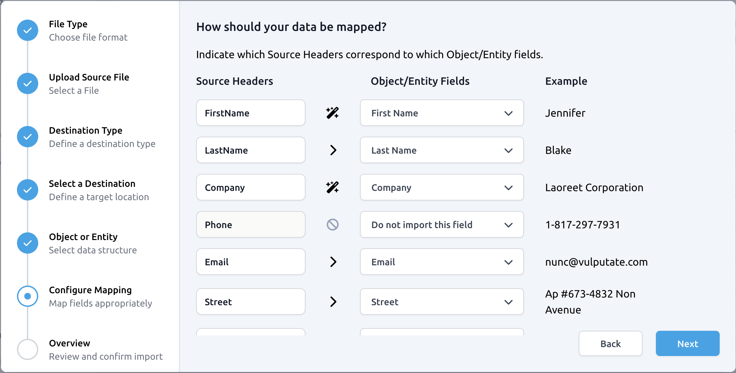The width and height of the screenshot is (736, 373).
Task: Click the arrow icon beside Email header
Action: click(x=333, y=262)
